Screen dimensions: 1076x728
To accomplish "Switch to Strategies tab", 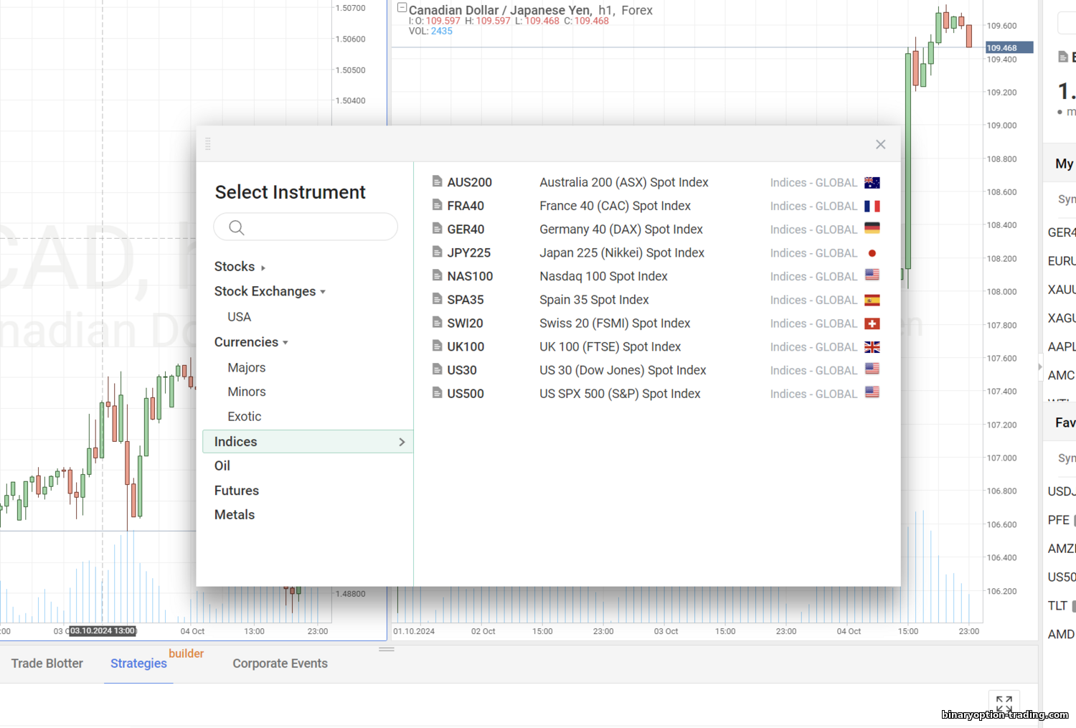I will (x=138, y=663).
